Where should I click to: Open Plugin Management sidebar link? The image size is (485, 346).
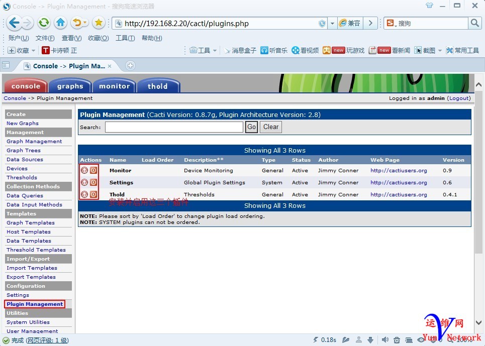35,304
